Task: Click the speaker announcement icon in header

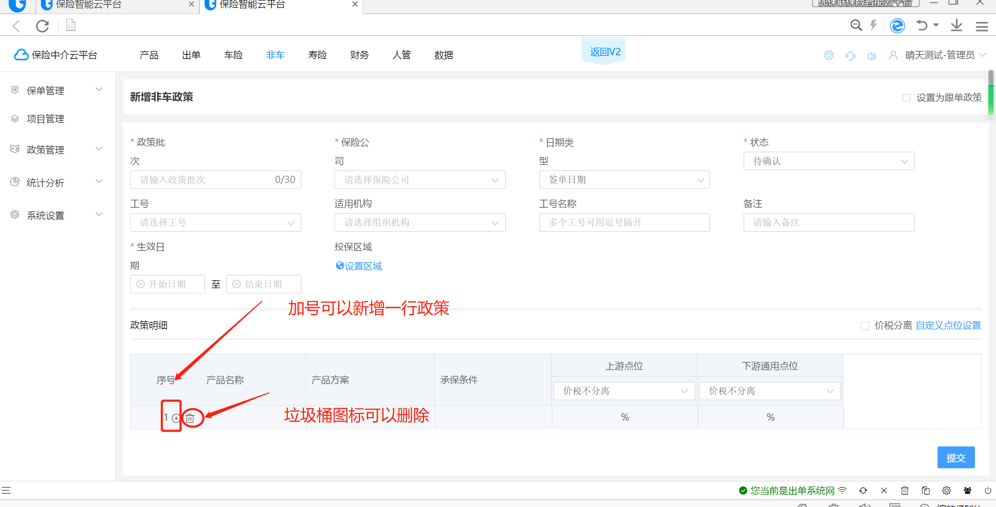Action: click(x=872, y=56)
